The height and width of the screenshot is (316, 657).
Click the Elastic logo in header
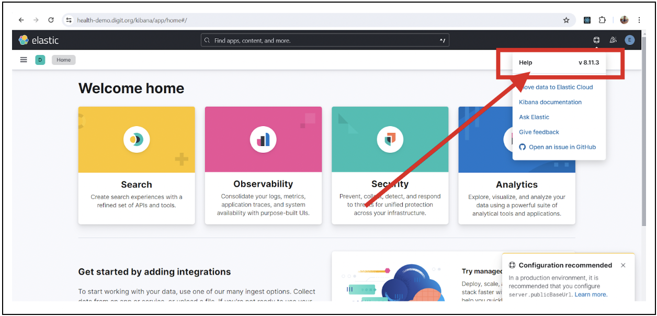[38, 40]
